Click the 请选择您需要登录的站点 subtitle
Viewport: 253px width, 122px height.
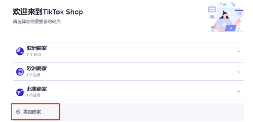coord(37,22)
